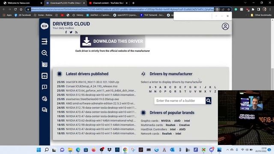The height and width of the screenshot is (154, 274).
Task: Open the History bookmark
Action: pyautogui.click(x=78, y=15)
